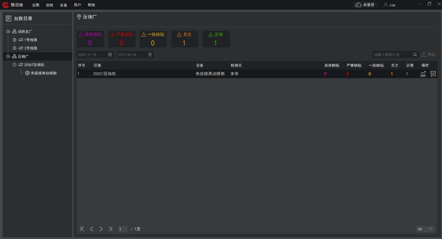Click the 导出 export button
This screenshot has height=239, width=442.
428,55
